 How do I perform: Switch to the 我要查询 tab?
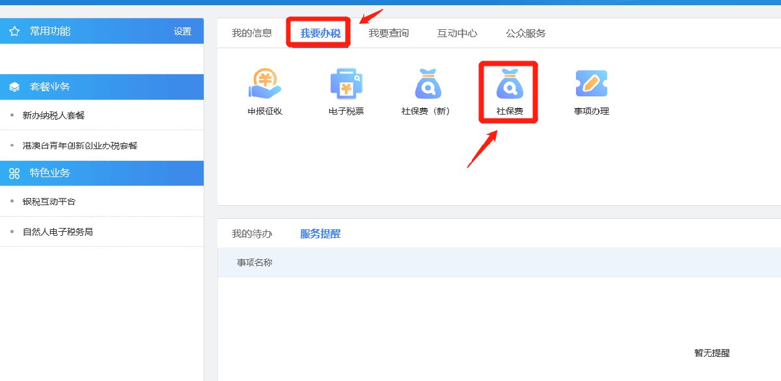click(x=389, y=33)
